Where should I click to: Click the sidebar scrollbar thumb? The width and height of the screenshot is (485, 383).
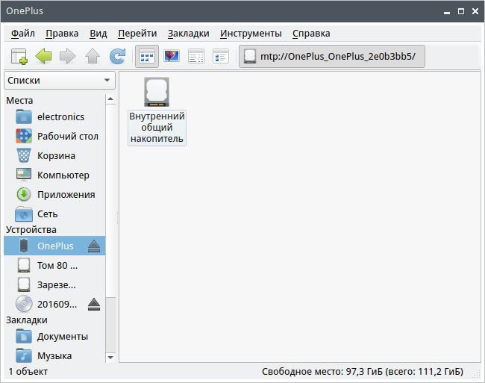(x=110, y=201)
